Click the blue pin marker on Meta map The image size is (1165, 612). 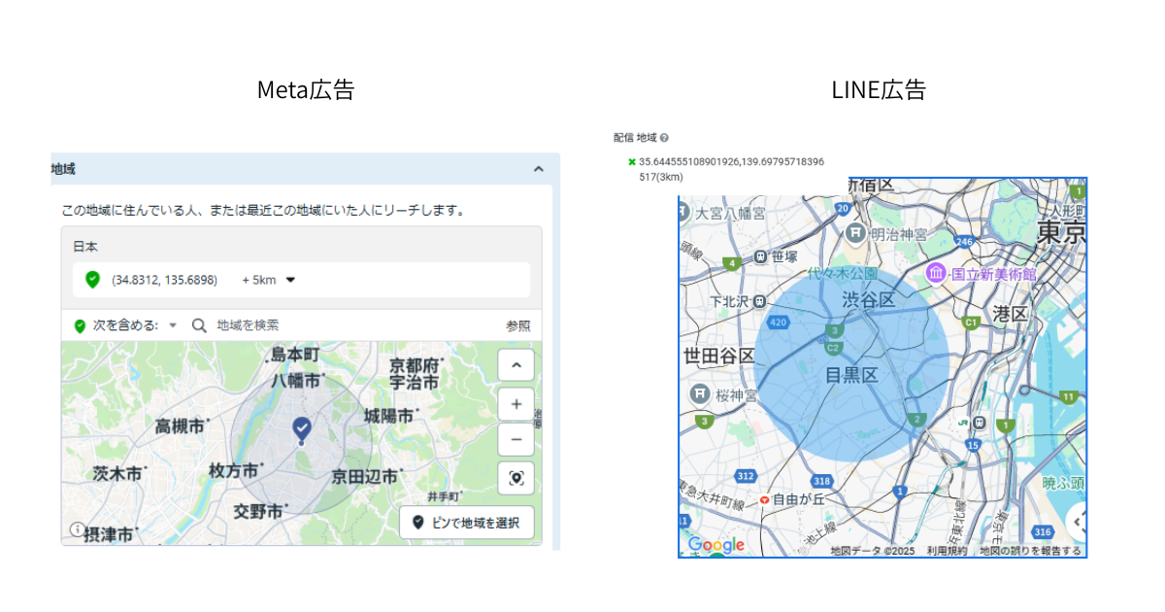tap(302, 428)
